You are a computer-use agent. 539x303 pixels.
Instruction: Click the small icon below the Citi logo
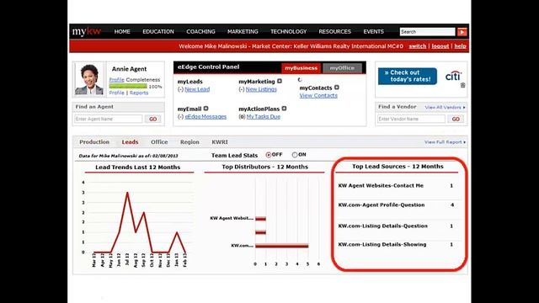[462, 85]
